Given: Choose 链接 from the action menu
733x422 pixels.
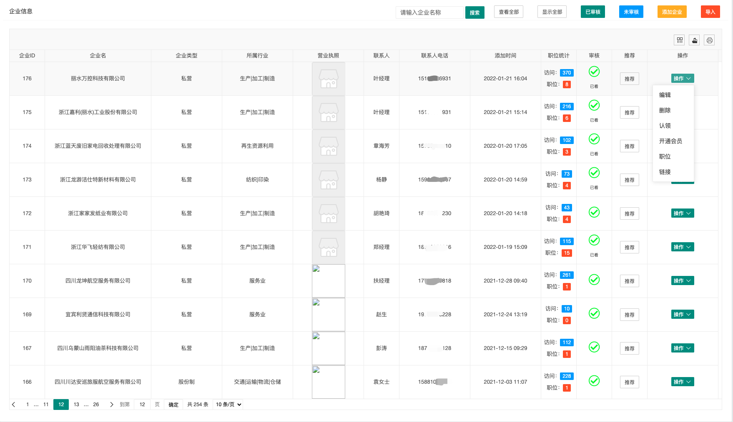Looking at the screenshot, I should [673, 172].
